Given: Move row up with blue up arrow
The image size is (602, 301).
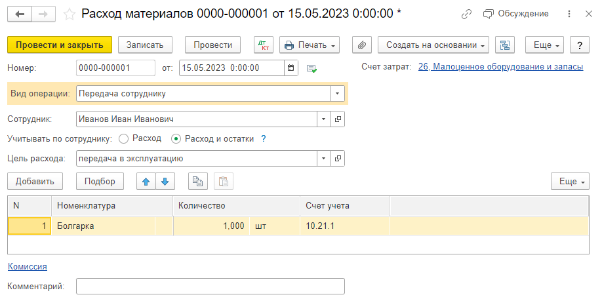Looking at the screenshot, I should coord(146,182).
